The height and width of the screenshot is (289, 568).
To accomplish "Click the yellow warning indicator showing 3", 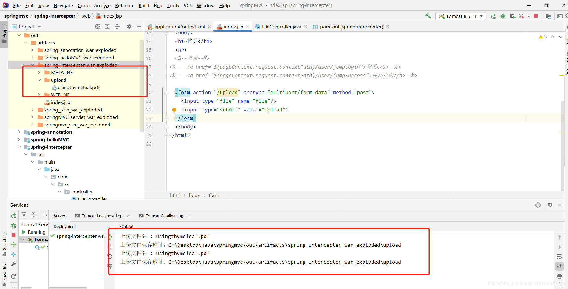I will 543,37.
